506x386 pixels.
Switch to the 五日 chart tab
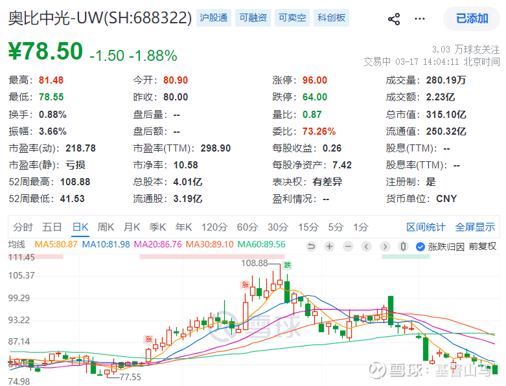click(52, 227)
